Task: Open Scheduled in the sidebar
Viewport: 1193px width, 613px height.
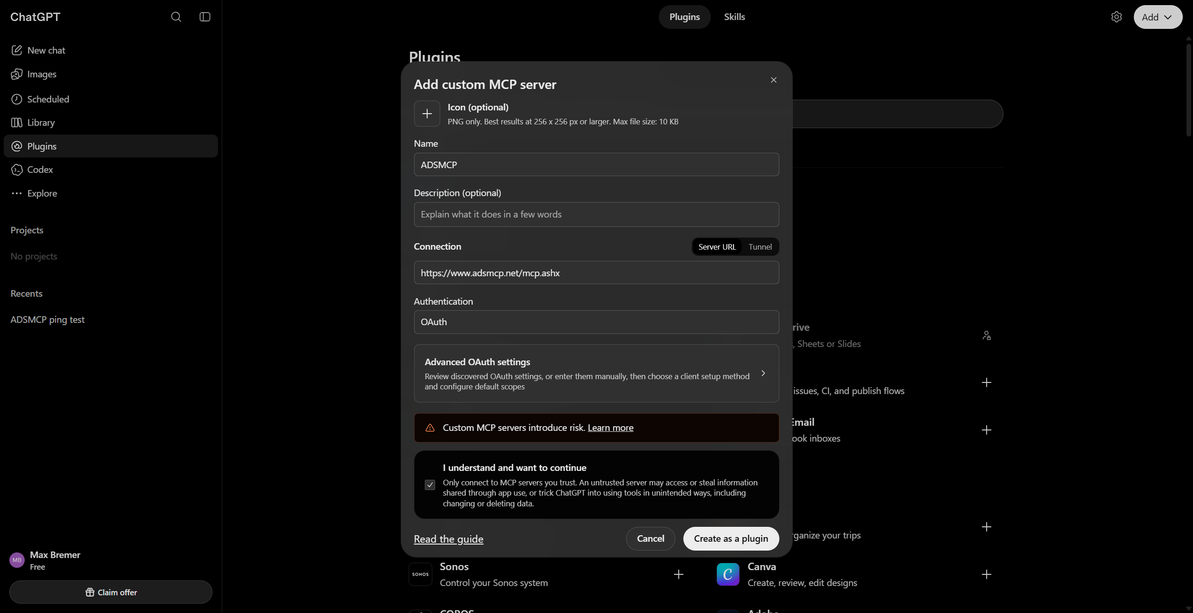Action: 110,99
